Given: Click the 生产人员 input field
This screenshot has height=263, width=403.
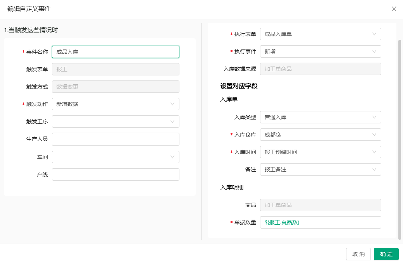Looking at the screenshot, I should (115, 139).
